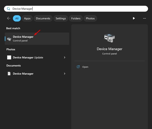Switch to the Documents filter tab

click(43, 18)
